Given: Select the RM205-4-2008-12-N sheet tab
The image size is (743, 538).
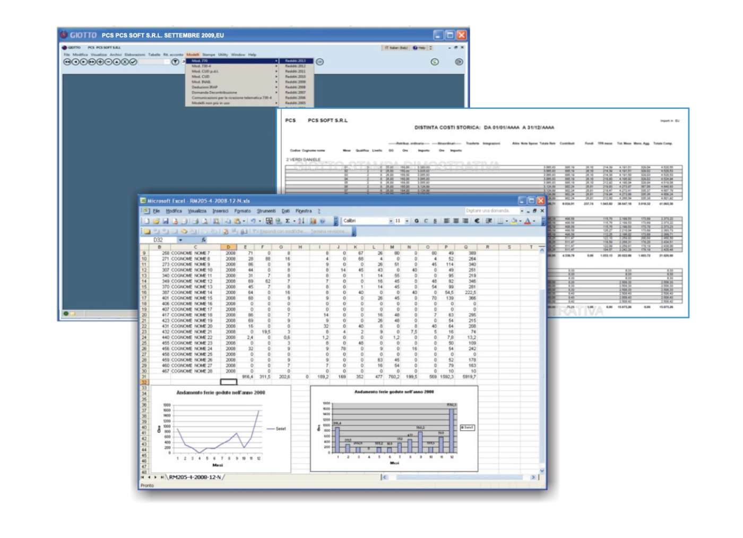Looking at the screenshot, I should tap(195, 477).
